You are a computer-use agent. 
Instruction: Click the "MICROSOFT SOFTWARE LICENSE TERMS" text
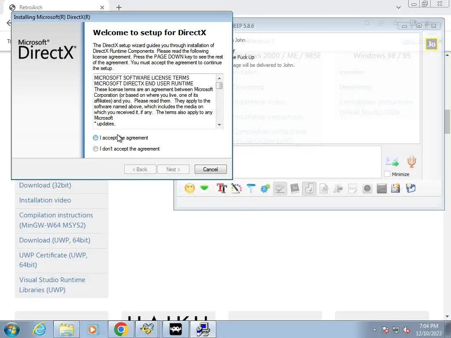coord(141,78)
